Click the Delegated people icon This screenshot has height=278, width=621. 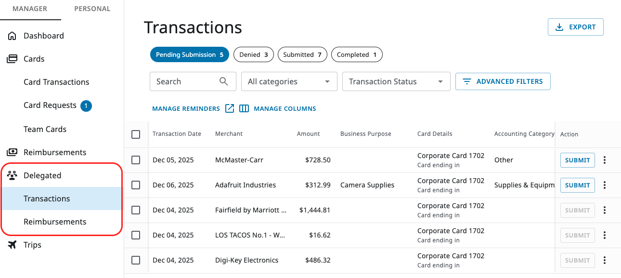[12, 175]
